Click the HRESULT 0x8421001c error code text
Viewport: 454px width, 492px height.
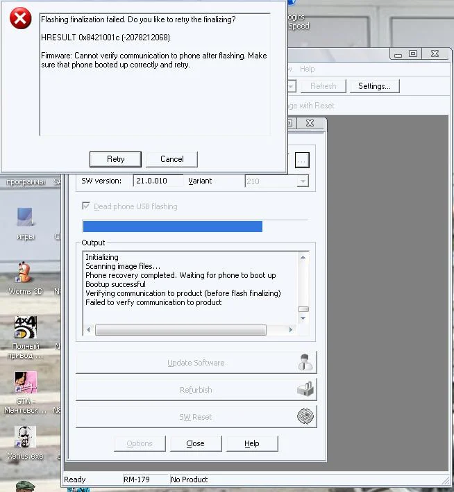coord(106,38)
